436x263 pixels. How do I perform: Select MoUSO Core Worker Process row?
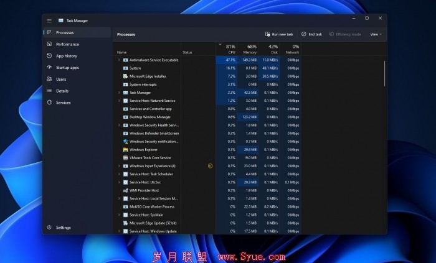pyautogui.click(x=207, y=206)
